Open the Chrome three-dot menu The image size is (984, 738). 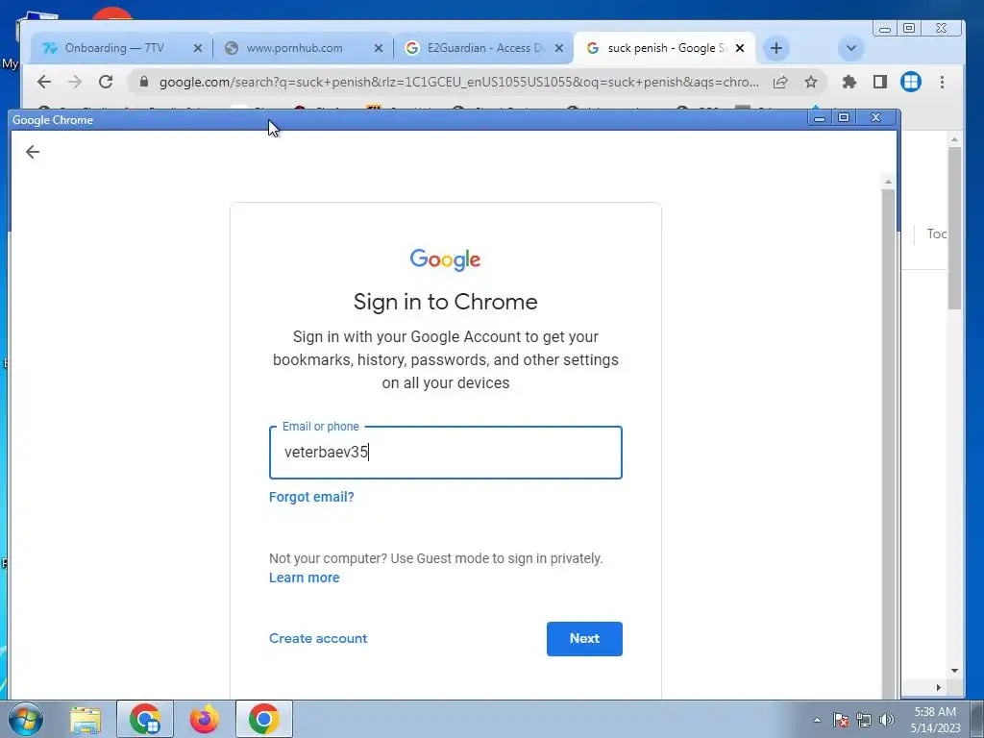[x=942, y=83]
